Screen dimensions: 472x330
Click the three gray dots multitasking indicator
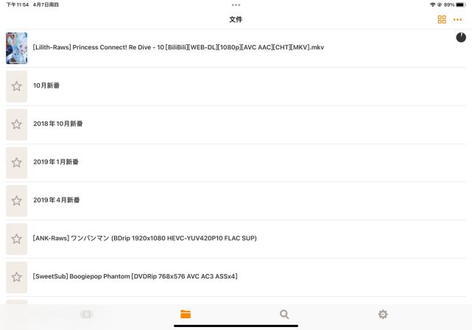236,5
